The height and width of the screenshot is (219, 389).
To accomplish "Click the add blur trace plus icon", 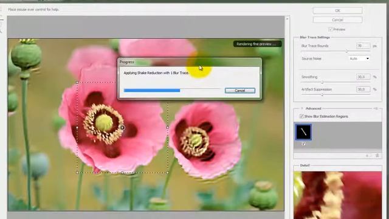I will tap(367, 156).
